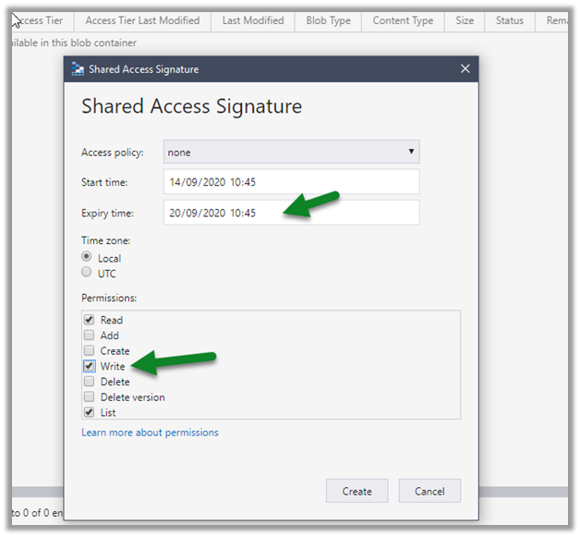Image resolution: width=580 pixels, height=537 pixels.
Task: Open the Access policy dropdown
Action: (291, 153)
